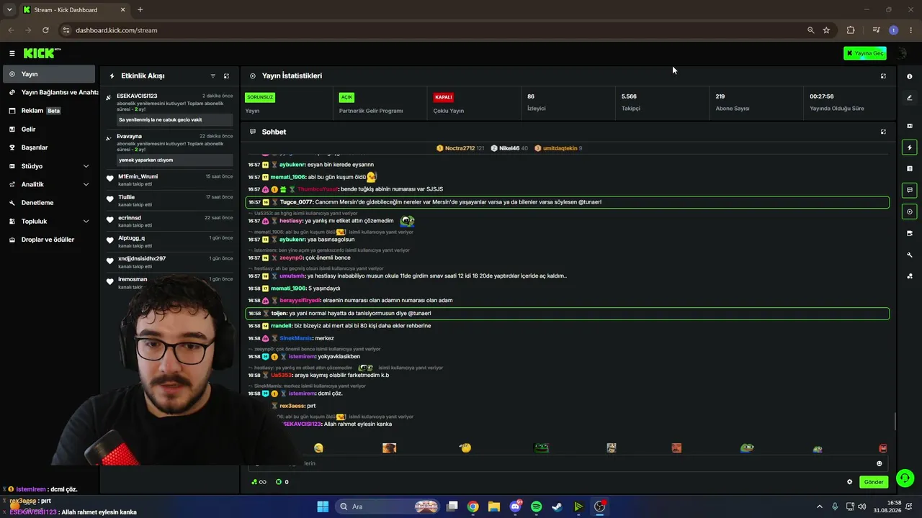Select ecrinnsd follow event
This screenshot has height=518, width=922.
pos(169,221)
